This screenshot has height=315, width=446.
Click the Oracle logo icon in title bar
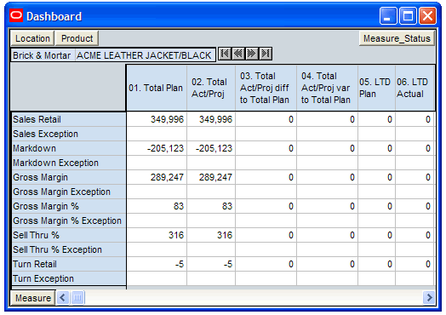[16, 15]
